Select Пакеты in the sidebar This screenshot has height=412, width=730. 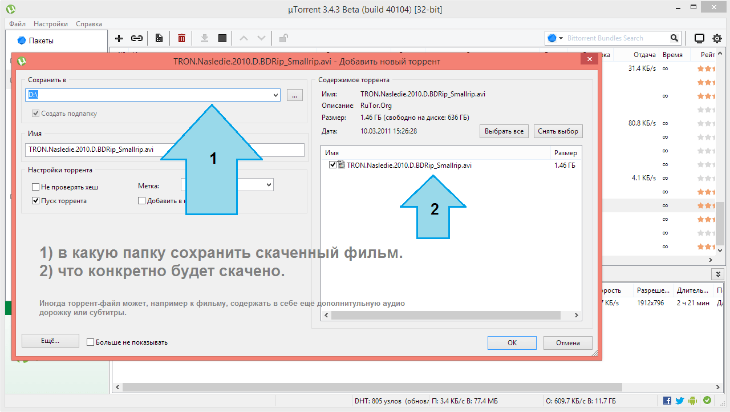pyautogui.click(x=41, y=41)
